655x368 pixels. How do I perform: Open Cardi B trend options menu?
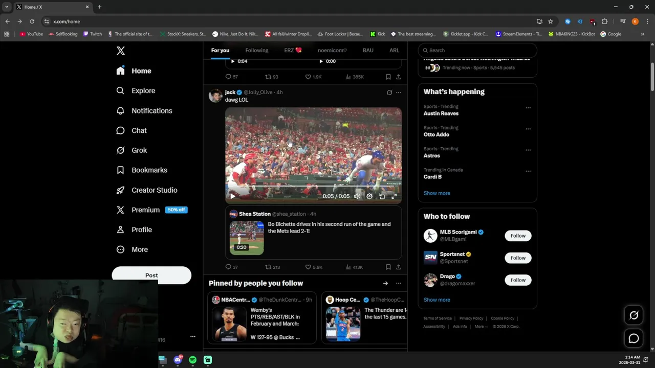tap(528, 171)
